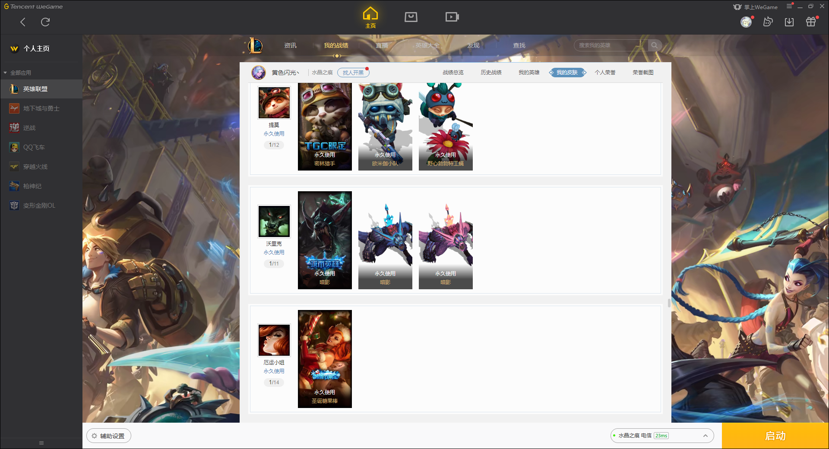Click the 掌上WeGame phone icon
The image size is (829, 449).
click(x=737, y=7)
